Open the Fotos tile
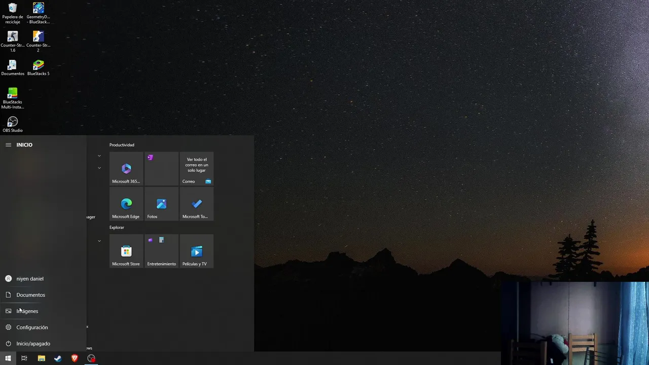 pos(161,204)
